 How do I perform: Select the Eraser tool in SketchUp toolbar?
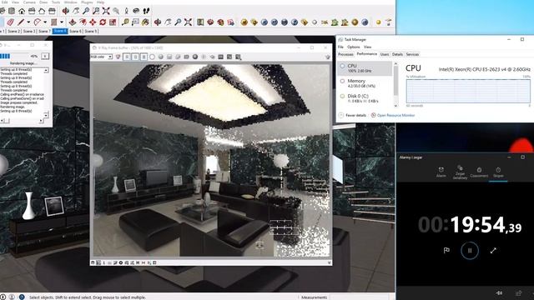click(x=10, y=22)
